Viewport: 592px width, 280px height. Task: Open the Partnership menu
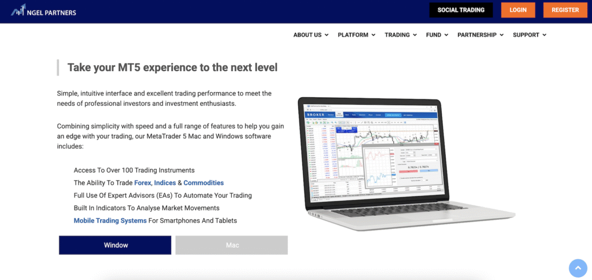click(480, 35)
